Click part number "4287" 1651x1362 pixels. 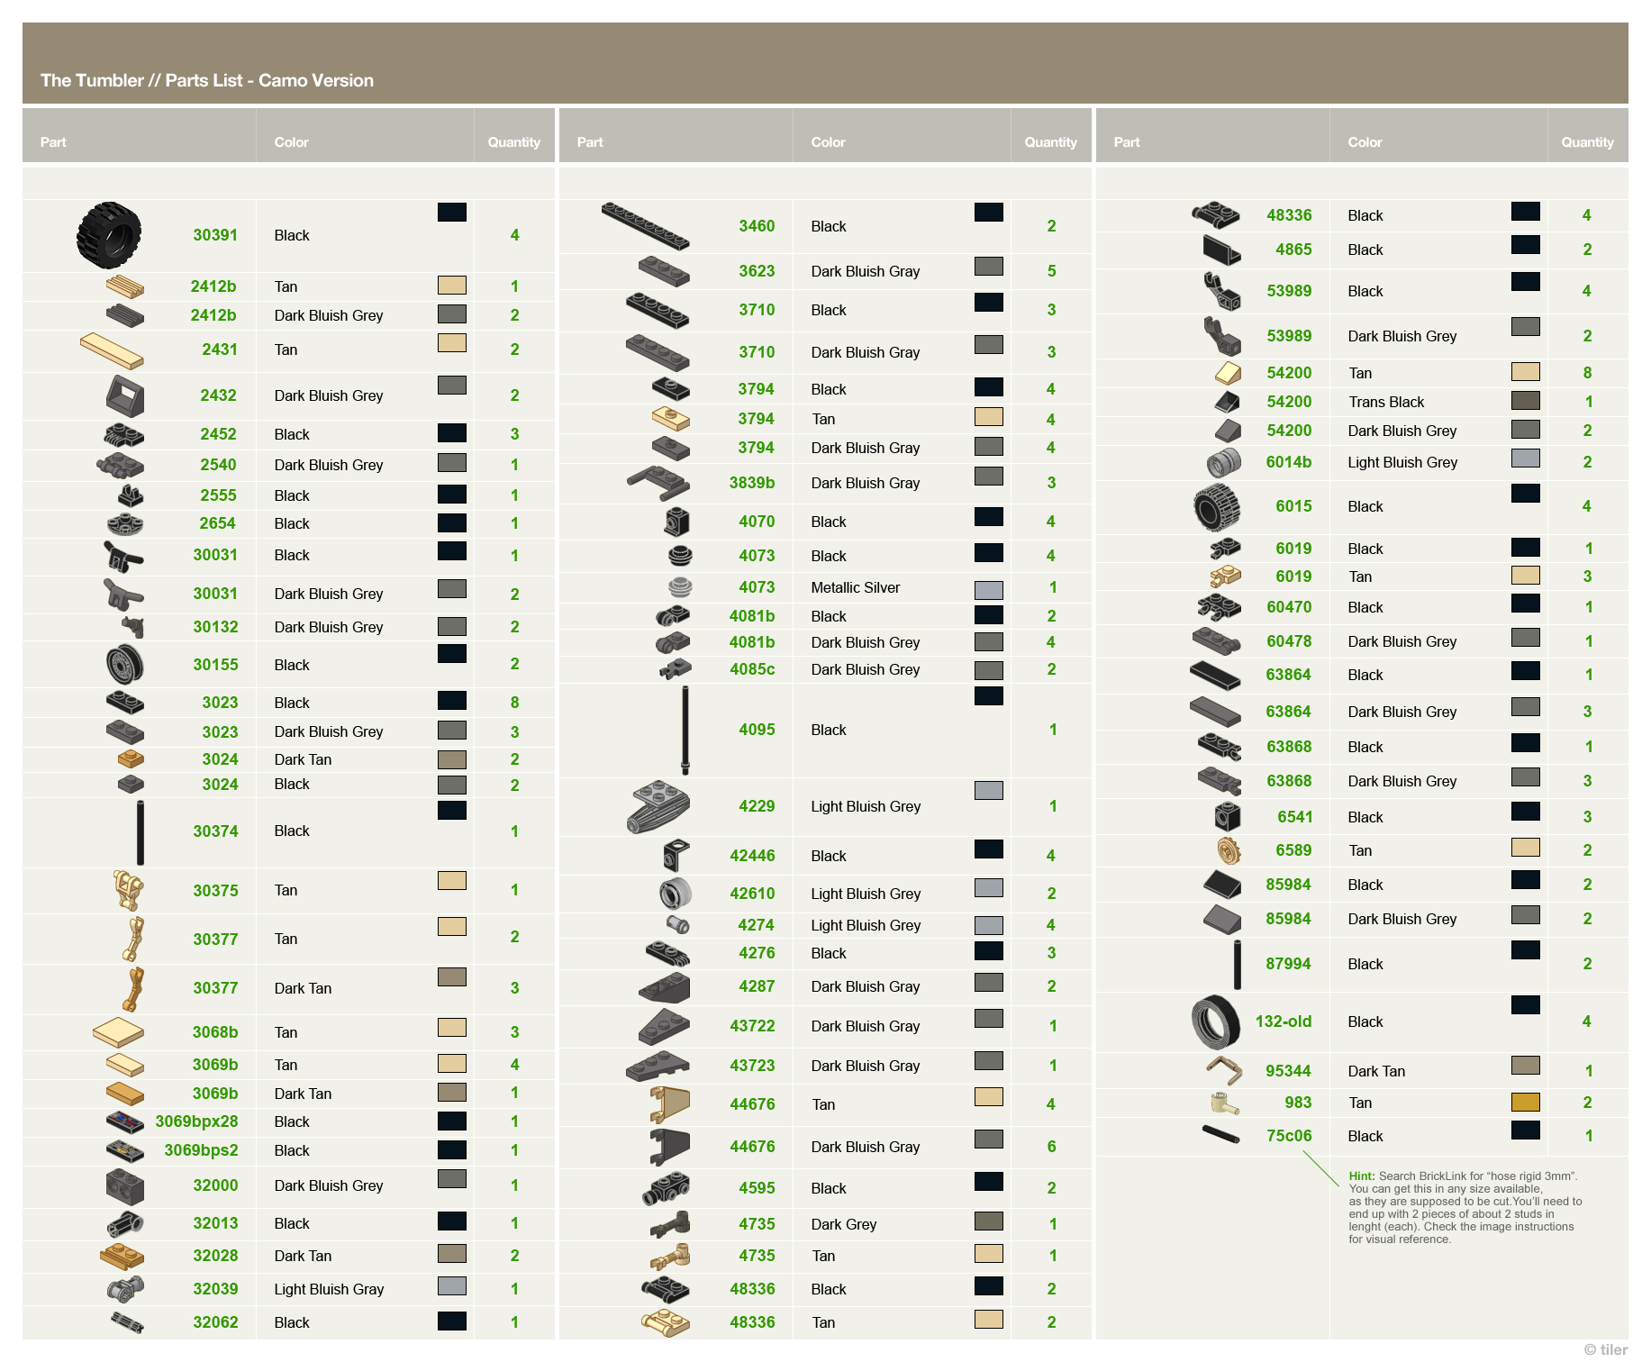pyautogui.click(x=757, y=986)
